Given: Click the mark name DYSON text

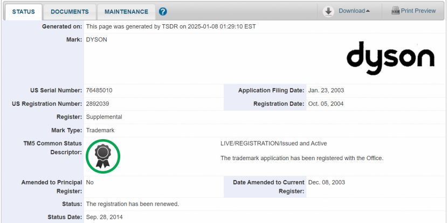Looking at the screenshot, I should 97,40.
